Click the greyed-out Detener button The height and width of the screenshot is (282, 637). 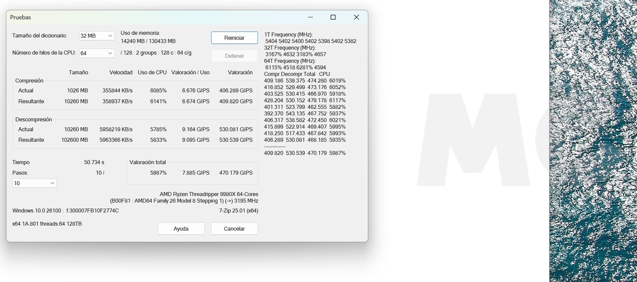(234, 56)
